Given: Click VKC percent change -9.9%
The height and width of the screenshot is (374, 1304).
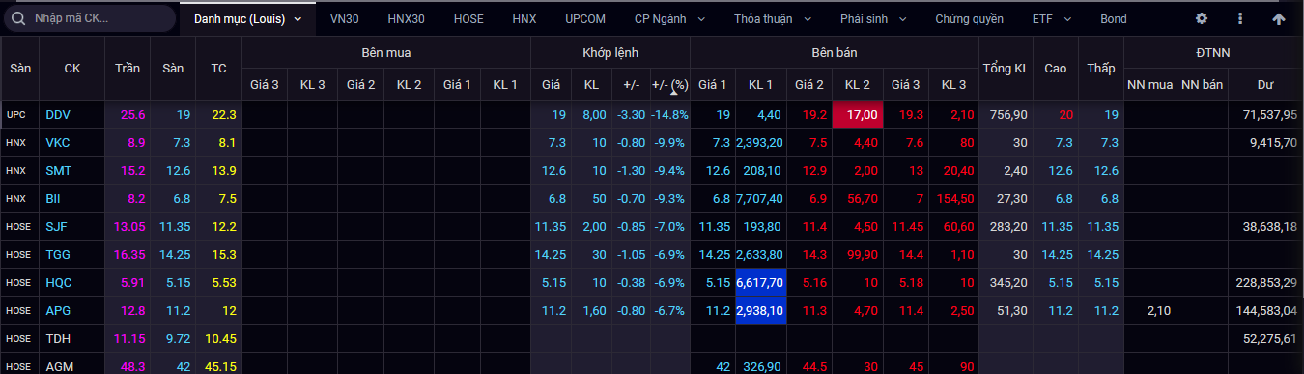Looking at the screenshot, I should (671, 142).
